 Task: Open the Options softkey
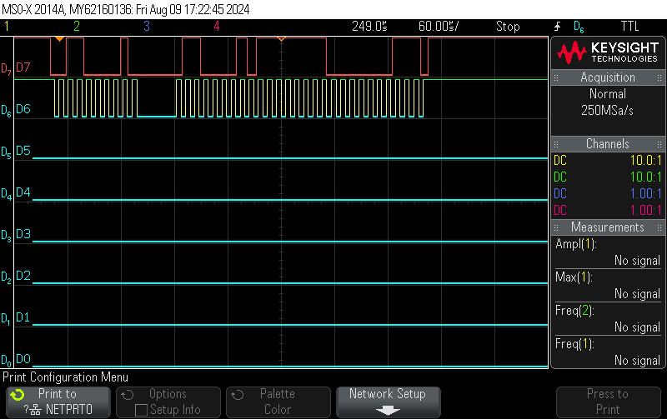[168, 402]
